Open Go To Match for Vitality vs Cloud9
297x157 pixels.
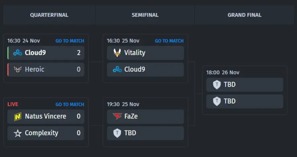tap(169, 41)
